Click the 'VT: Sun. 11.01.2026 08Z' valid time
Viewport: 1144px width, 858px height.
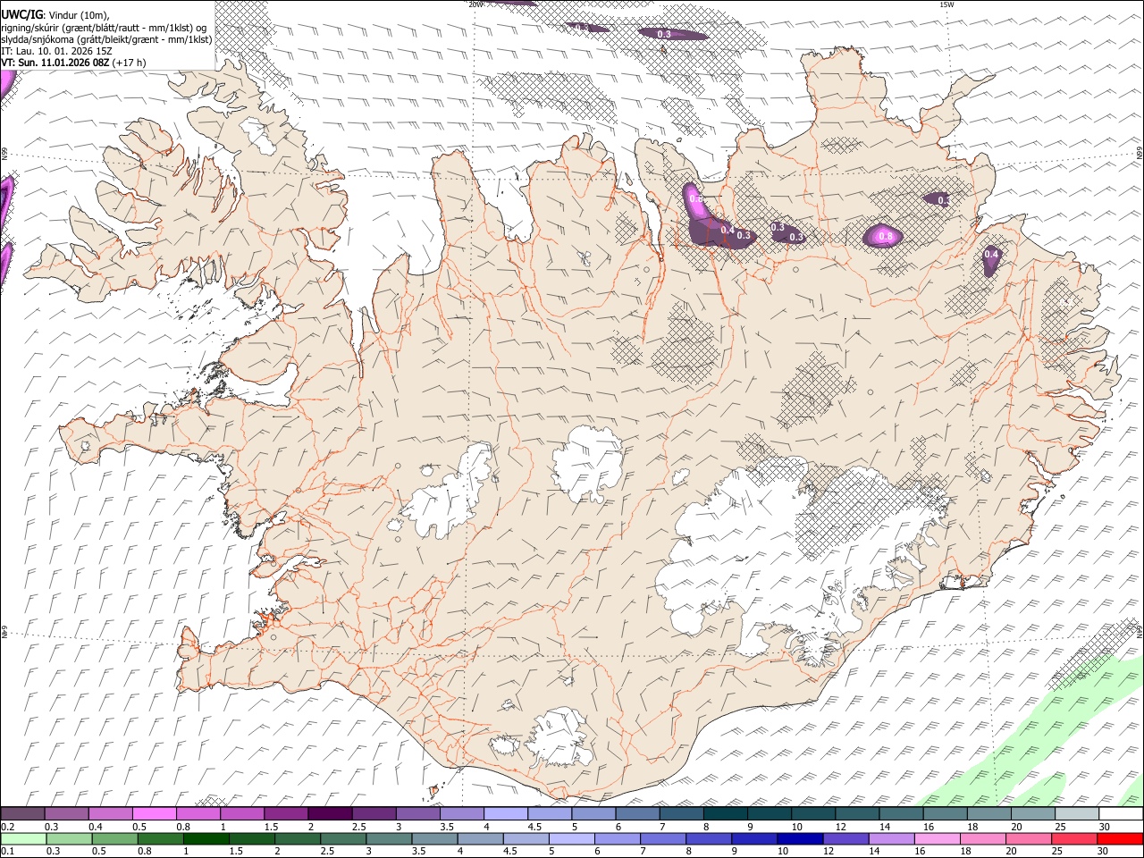point(55,63)
